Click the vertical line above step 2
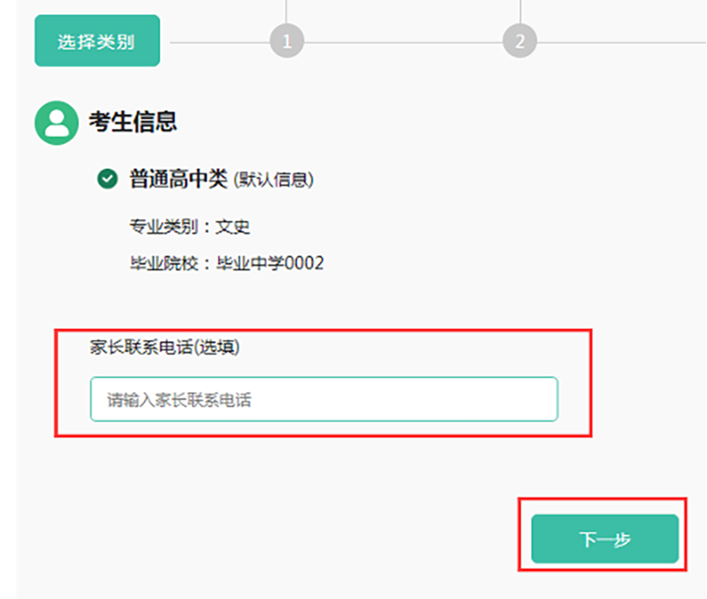Image resolution: width=707 pixels, height=599 pixels. pos(520,11)
